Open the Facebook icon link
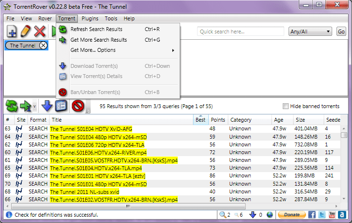This screenshot has width=352, height=223. tap(312, 215)
